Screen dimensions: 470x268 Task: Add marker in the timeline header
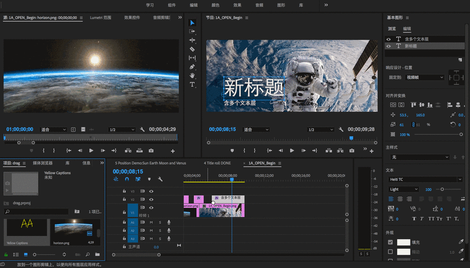(x=149, y=179)
